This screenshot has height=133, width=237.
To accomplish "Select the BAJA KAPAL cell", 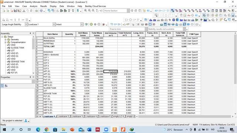I will [x=53, y=38].
